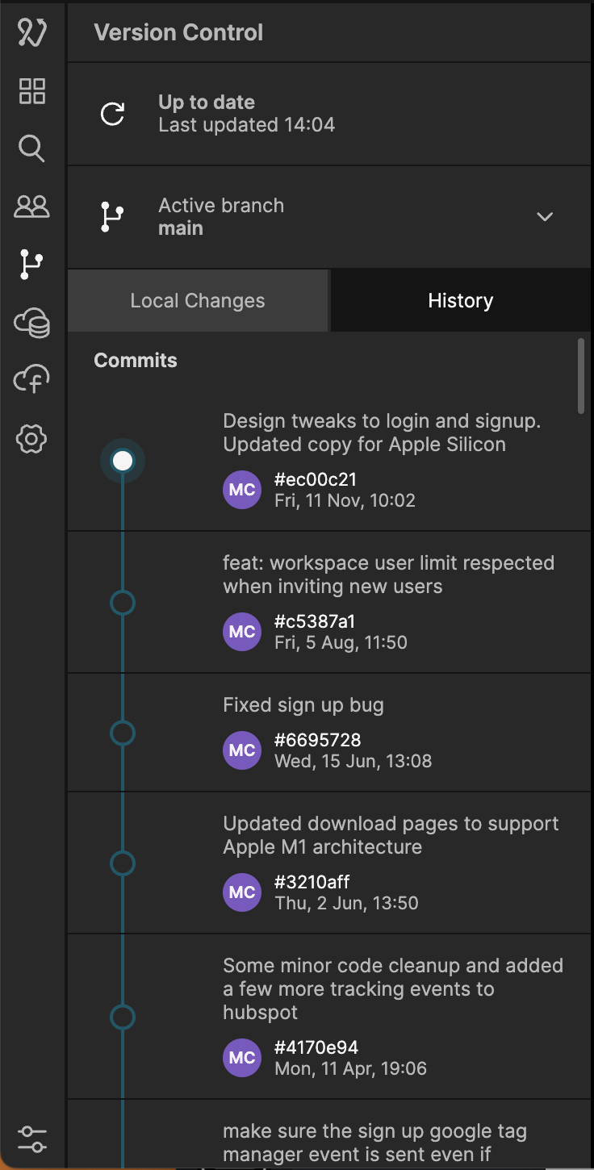Open the search panel
The image size is (594, 1170).
(31, 148)
